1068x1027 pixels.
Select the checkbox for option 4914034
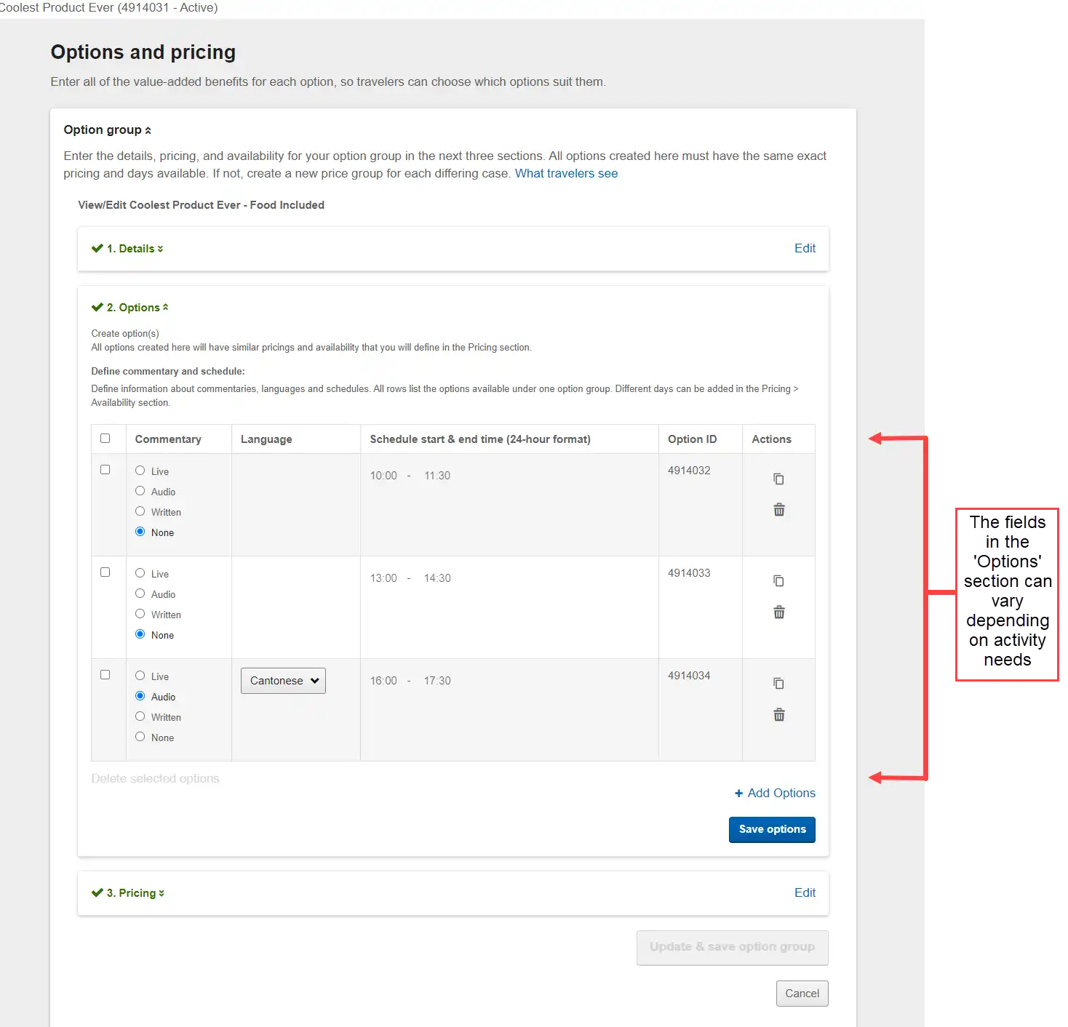pyautogui.click(x=105, y=675)
